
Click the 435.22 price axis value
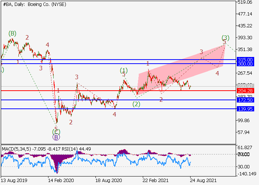[245, 26]
